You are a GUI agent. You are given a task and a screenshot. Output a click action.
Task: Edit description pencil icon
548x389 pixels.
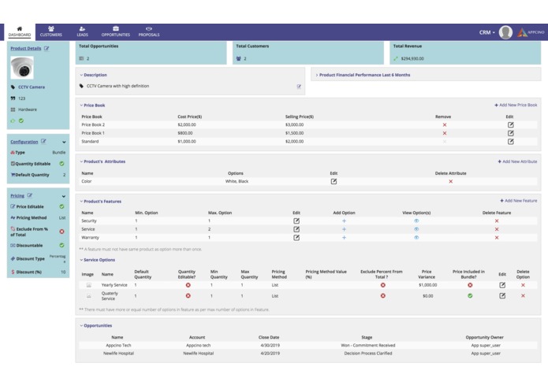point(299,87)
